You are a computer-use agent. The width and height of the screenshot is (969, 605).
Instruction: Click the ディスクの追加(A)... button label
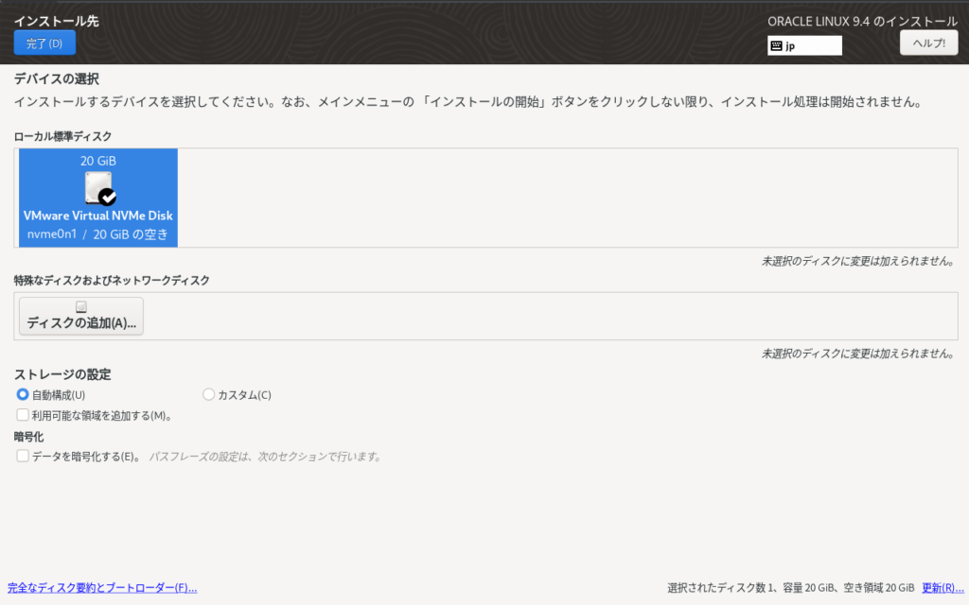coord(81,323)
